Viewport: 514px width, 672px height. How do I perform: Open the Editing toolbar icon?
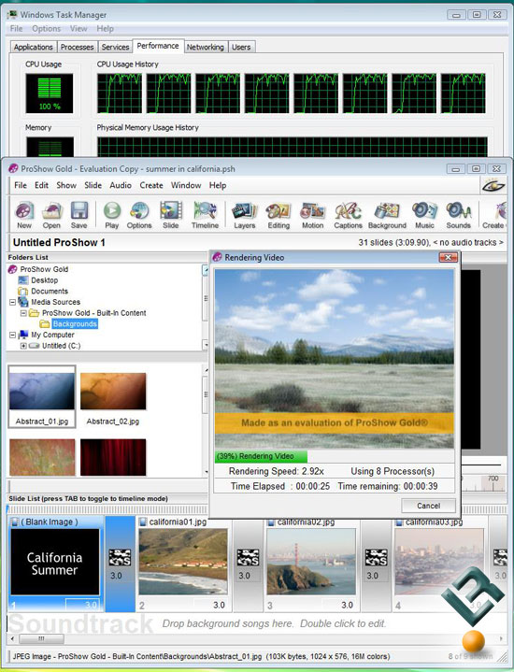point(278,215)
